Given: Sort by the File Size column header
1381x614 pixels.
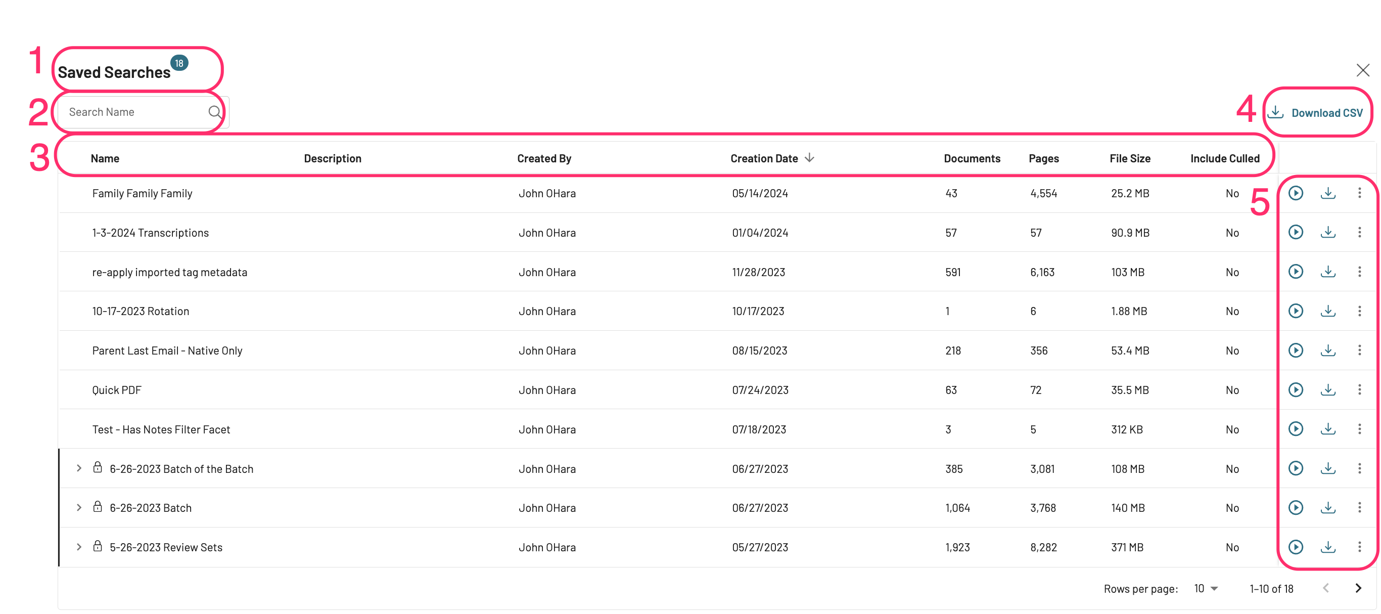Looking at the screenshot, I should (1130, 159).
